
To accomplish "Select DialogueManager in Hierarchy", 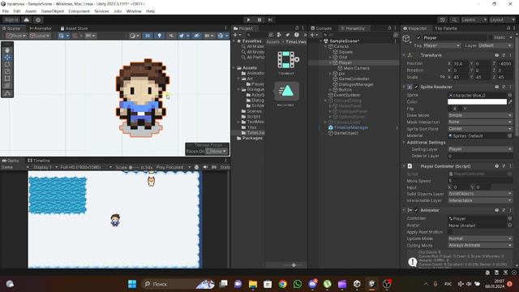I will [x=356, y=84].
